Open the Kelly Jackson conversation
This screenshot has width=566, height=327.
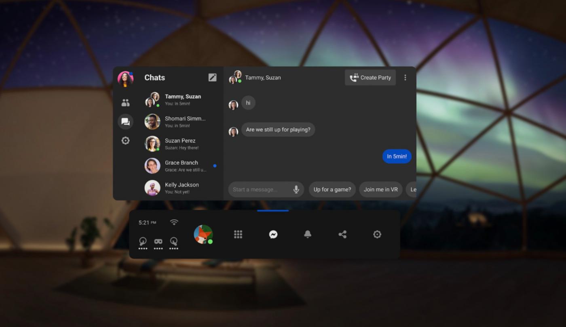click(181, 188)
